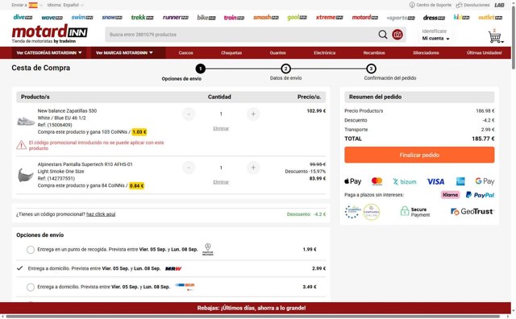Increase quantity of New Balance Zapatillas 530
Viewport: 516px width, 319px height.
(x=253, y=114)
